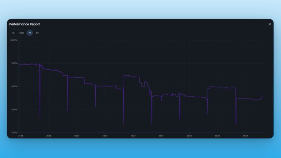
Task: Click the 21.06 date label
Action: coord(21,136)
